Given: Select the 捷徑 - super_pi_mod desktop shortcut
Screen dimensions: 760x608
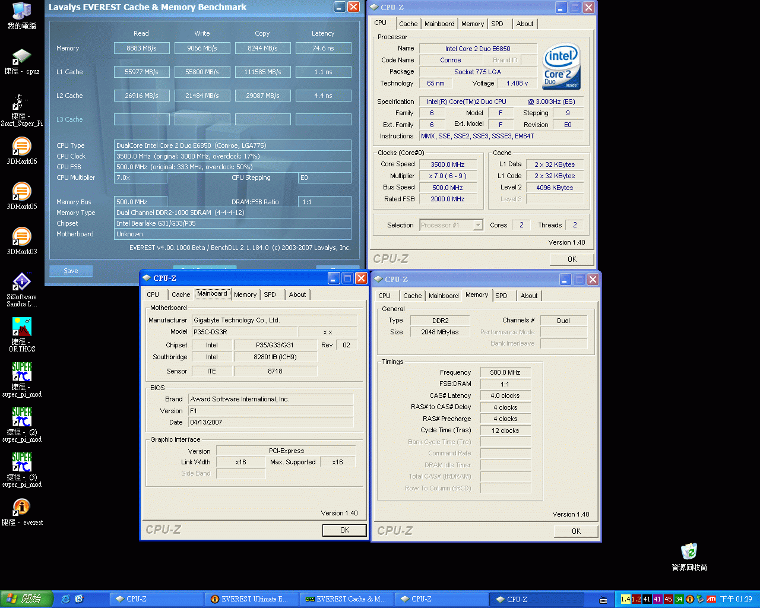Looking at the screenshot, I should 22,380.
